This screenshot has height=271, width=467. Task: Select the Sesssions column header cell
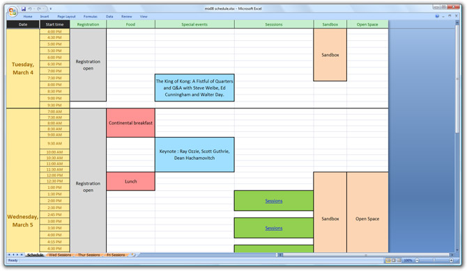(x=274, y=24)
